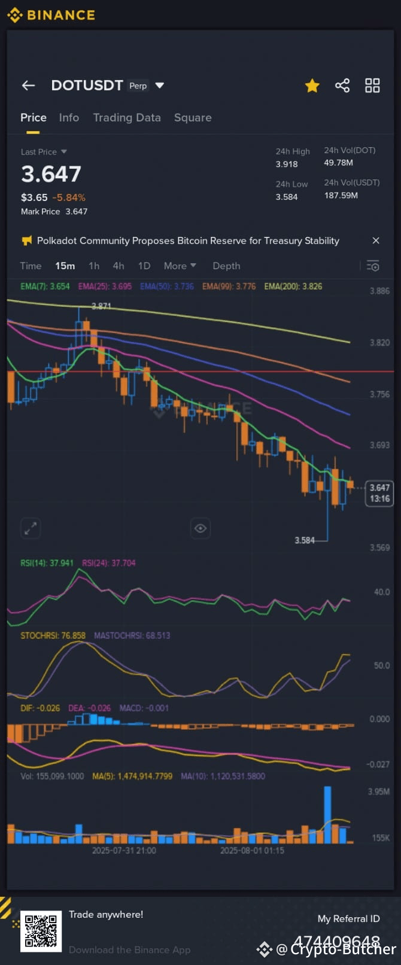Open the Square tab

(x=193, y=118)
